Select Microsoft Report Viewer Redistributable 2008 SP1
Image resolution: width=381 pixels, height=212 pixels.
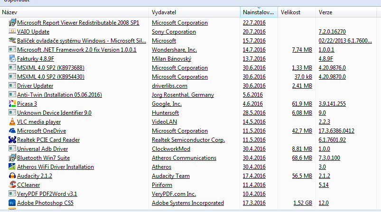[78, 23]
